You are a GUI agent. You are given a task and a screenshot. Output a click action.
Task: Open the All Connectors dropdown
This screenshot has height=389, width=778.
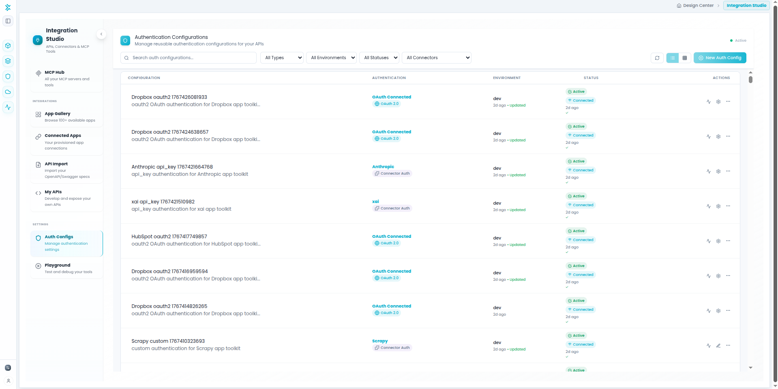[436, 58]
